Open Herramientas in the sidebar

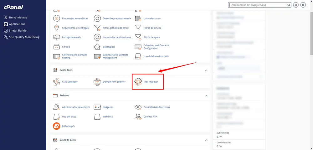tap(18, 18)
